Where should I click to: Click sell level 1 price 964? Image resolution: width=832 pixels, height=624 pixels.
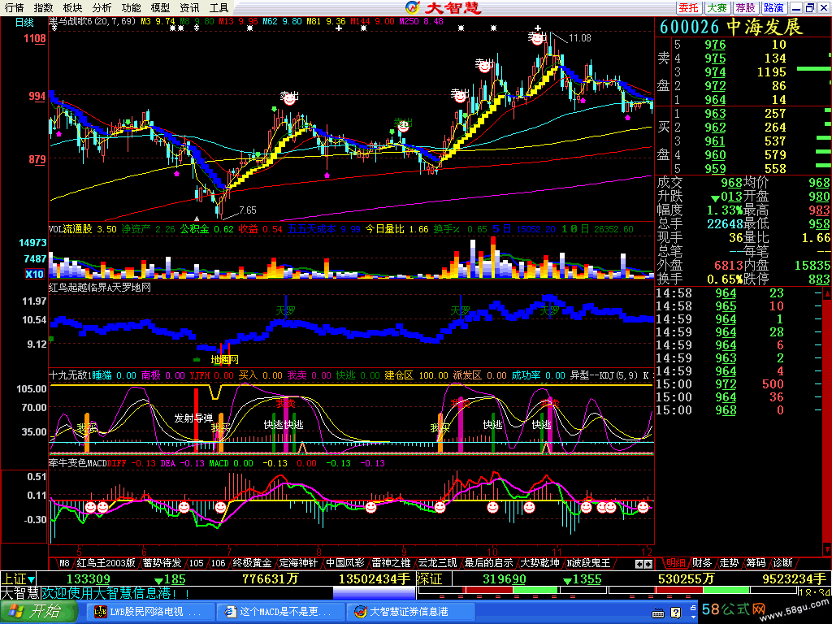(x=715, y=100)
